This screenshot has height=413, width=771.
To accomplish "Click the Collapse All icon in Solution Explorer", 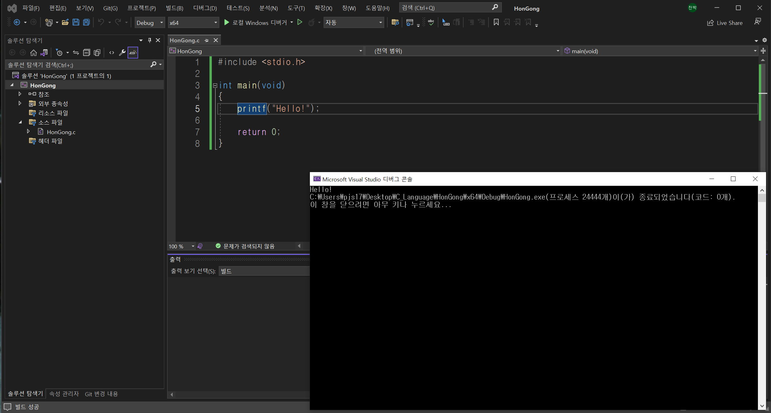I will pos(86,53).
